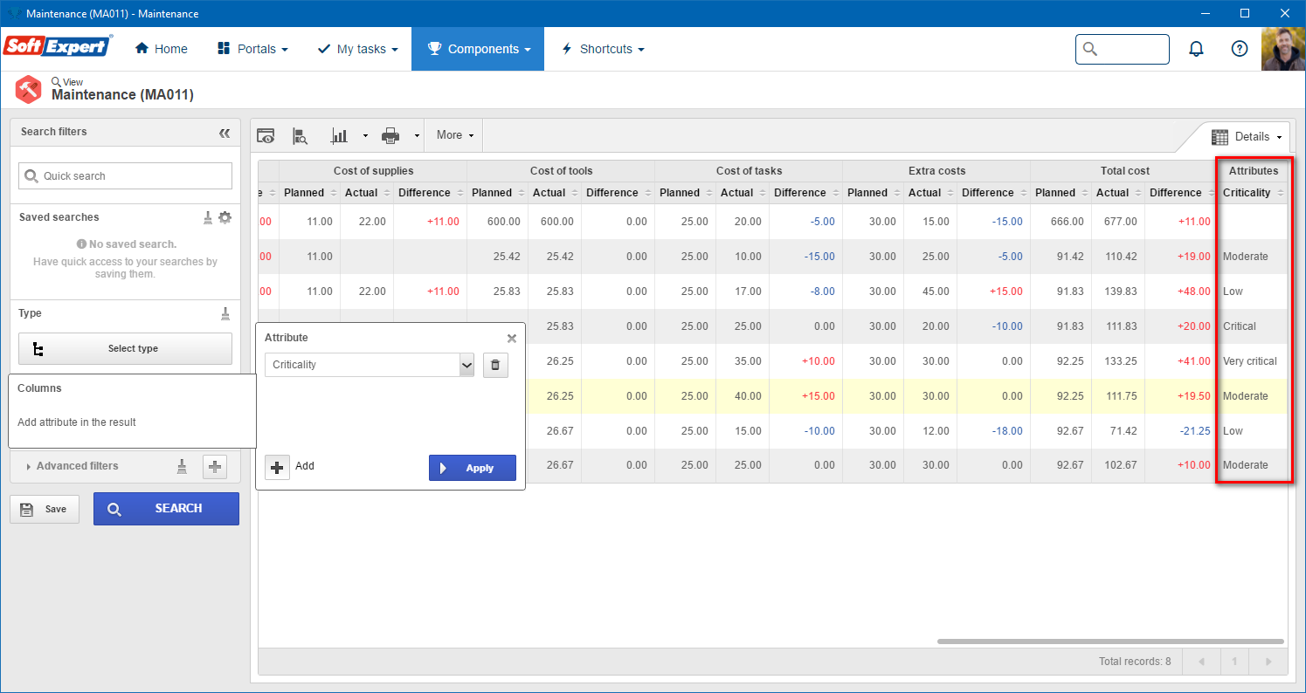Click the Quick search input field
This screenshot has width=1306, height=693.
tap(126, 175)
